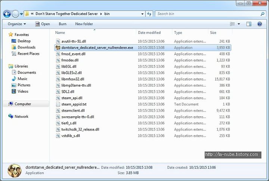
Task: Click the greyed Forward navigation arrow
Action: tap(15, 14)
